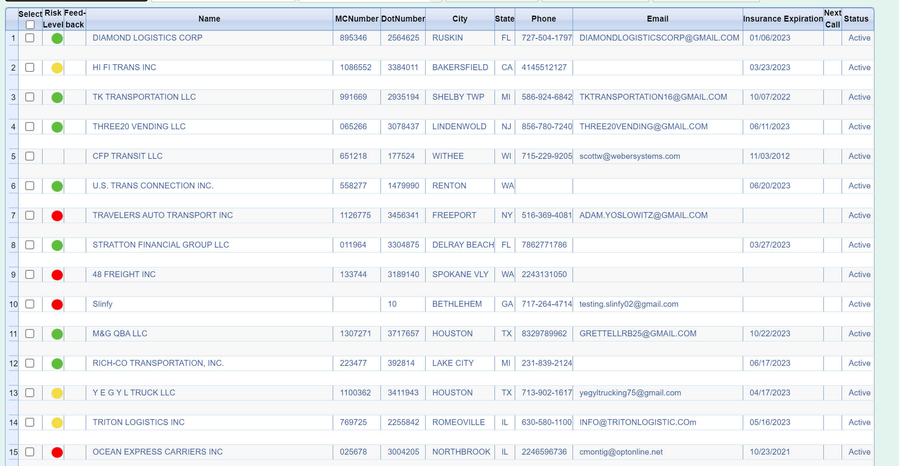This screenshot has height=466, width=899.
Task: Sort by Name column header
Action: tap(209, 19)
